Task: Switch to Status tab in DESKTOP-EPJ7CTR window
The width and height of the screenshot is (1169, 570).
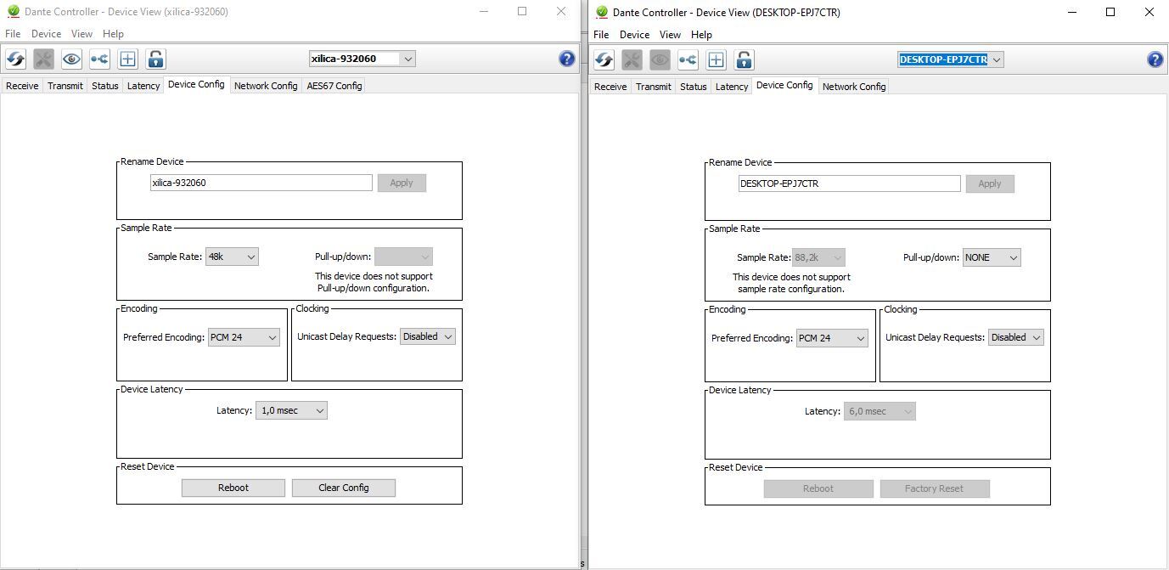Action: point(694,87)
